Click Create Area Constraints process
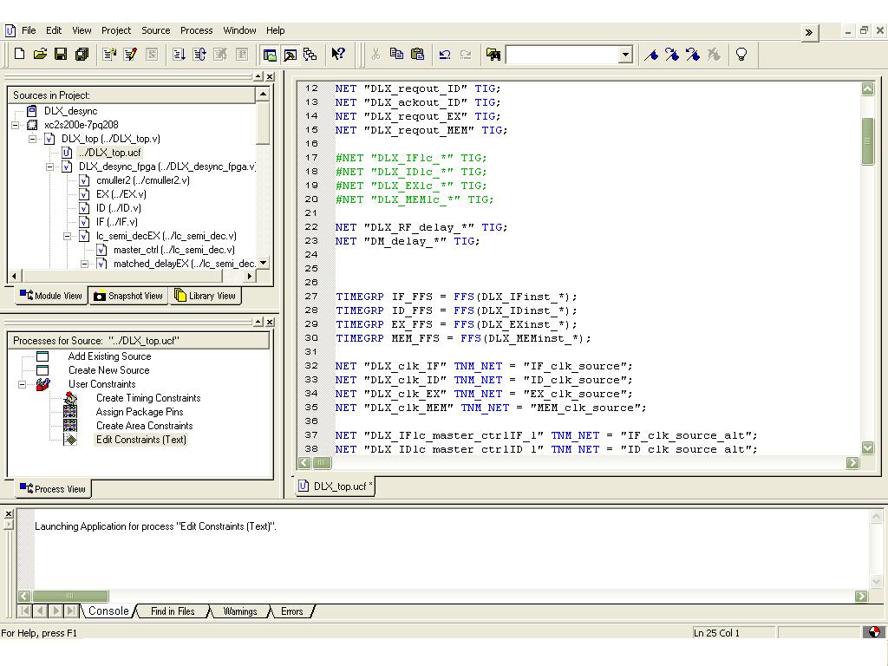Screen dimensions: 888x666 click(145, 426)
